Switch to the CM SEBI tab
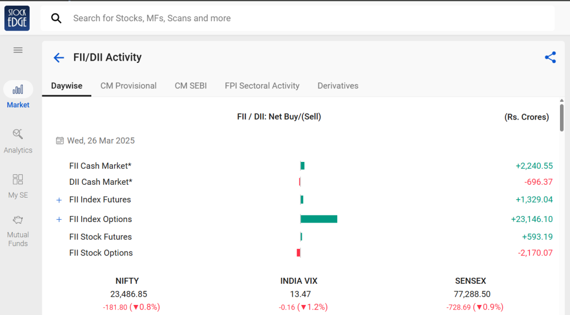The height and width of the screenshot is (315, 570). tap(190, 86)
